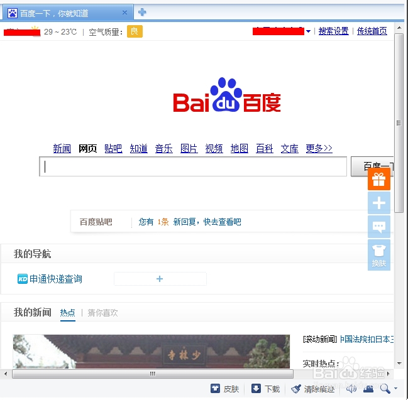Open a new tab with the plus icon
This screenshot has height=400, width=408.
click(142, 12)
